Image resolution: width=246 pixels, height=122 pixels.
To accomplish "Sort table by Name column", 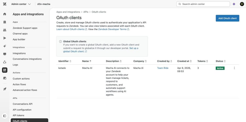I will [x=87, y=61].
